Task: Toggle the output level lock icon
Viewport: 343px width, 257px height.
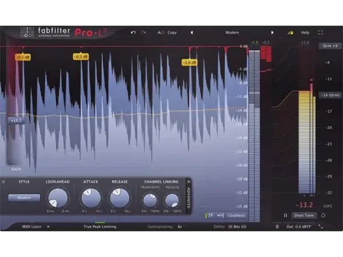Action: [x=290, y=33]
